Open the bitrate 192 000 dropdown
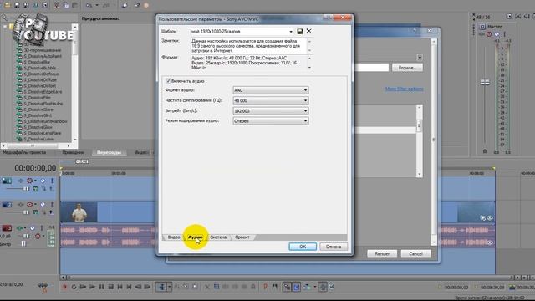Image resolution: width=535 pixels, height=301 pixels. pos(271,111)
